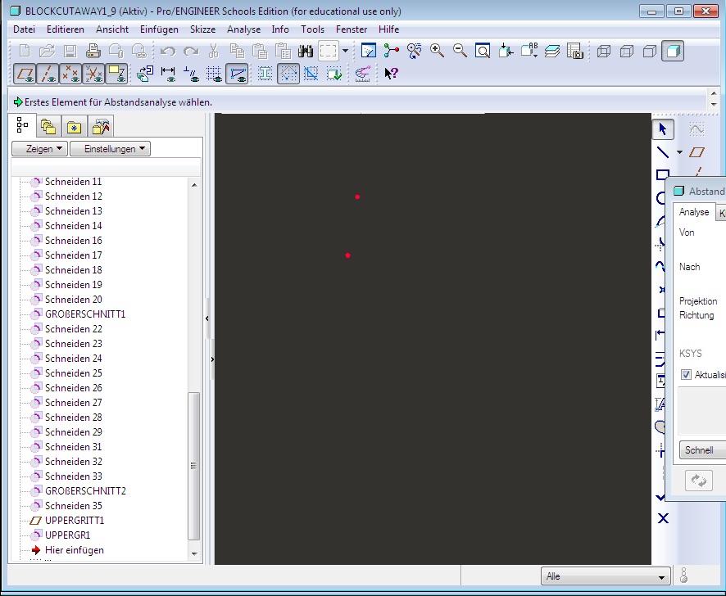726x596 pixels.
Task: Toggle sketch grid display
Action: (x=214, y=74)
